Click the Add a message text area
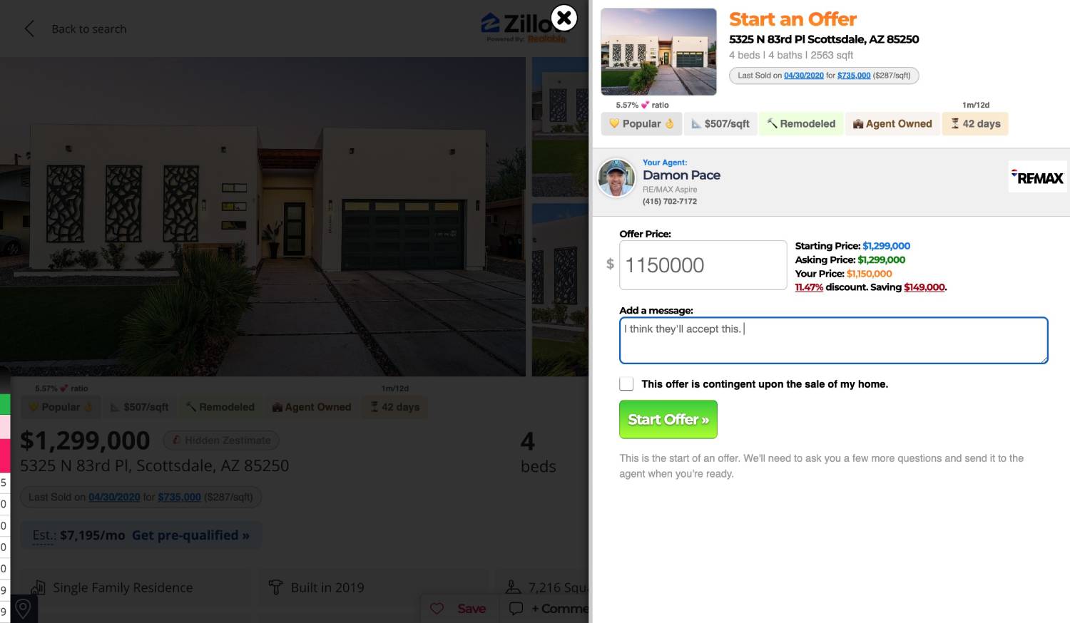This screenshot has width=1070, height=623. [833, 341]
